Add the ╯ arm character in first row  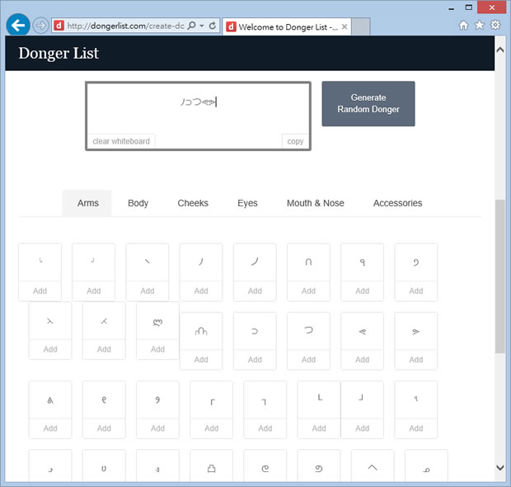93,291
